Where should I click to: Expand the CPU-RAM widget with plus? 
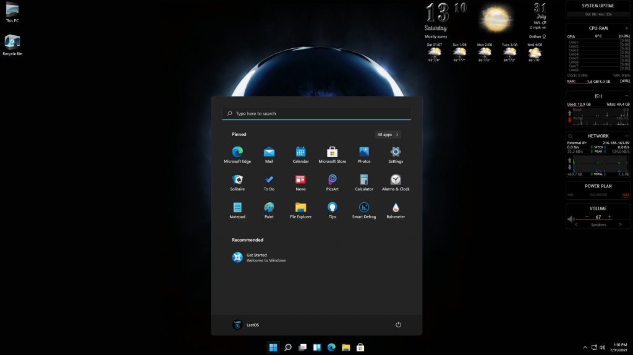pos(627,28)
